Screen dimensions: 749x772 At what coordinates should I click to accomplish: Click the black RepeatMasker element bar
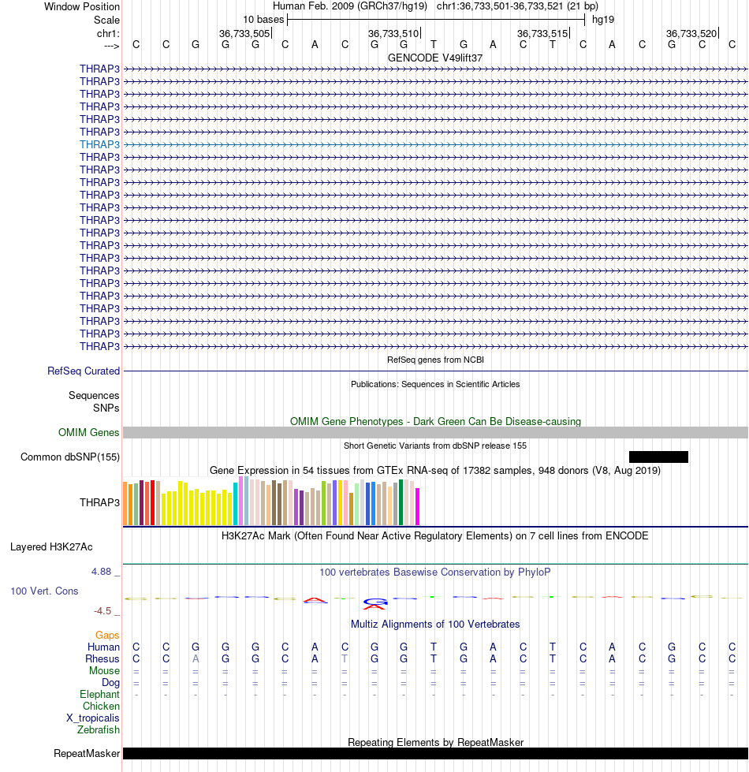point(435,753)
